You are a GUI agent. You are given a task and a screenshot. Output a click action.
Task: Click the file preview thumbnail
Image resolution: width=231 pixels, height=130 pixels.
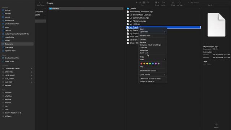tap(217, 25)
